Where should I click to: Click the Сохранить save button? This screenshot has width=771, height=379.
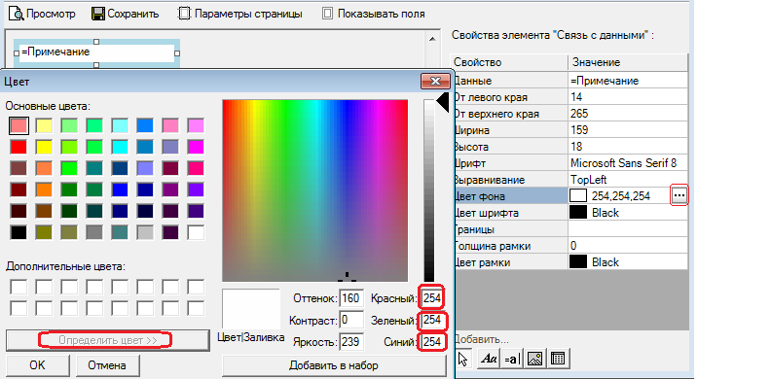126,14
